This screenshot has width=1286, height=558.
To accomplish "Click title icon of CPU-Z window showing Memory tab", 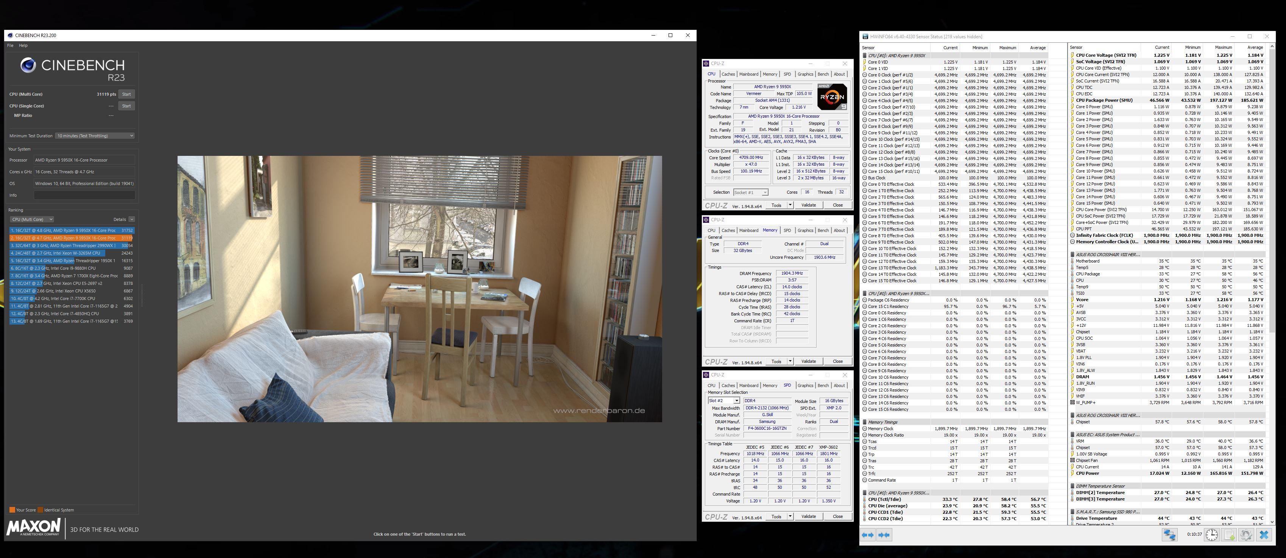I will [x=706, y=219].
